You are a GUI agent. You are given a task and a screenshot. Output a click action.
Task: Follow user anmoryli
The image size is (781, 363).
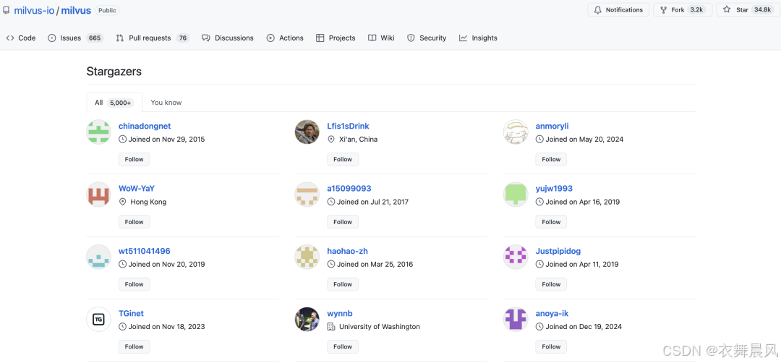pyautogui.click(x=551, y=159)
